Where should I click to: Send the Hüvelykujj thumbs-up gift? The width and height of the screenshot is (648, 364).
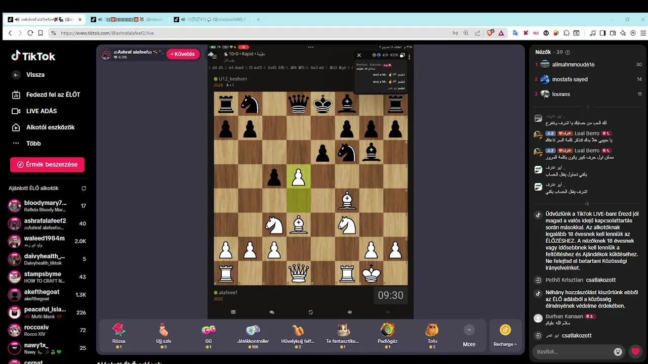[298, 336]
